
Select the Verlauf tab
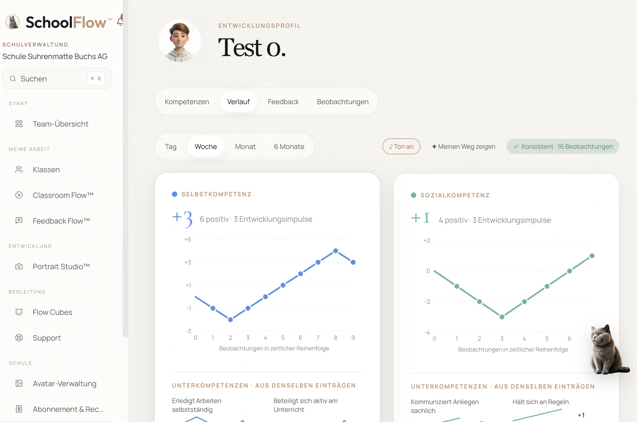(x=238, y=102)
